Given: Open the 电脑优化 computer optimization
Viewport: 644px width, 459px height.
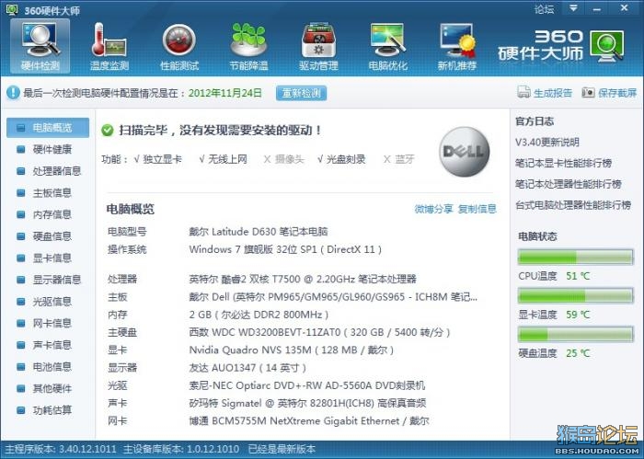Looking at the screenshot, I should (x=387, y=46).
